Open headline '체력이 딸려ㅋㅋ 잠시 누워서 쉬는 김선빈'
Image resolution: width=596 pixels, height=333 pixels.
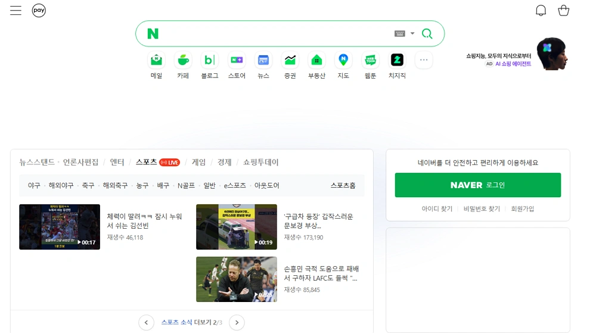(144, 221)
